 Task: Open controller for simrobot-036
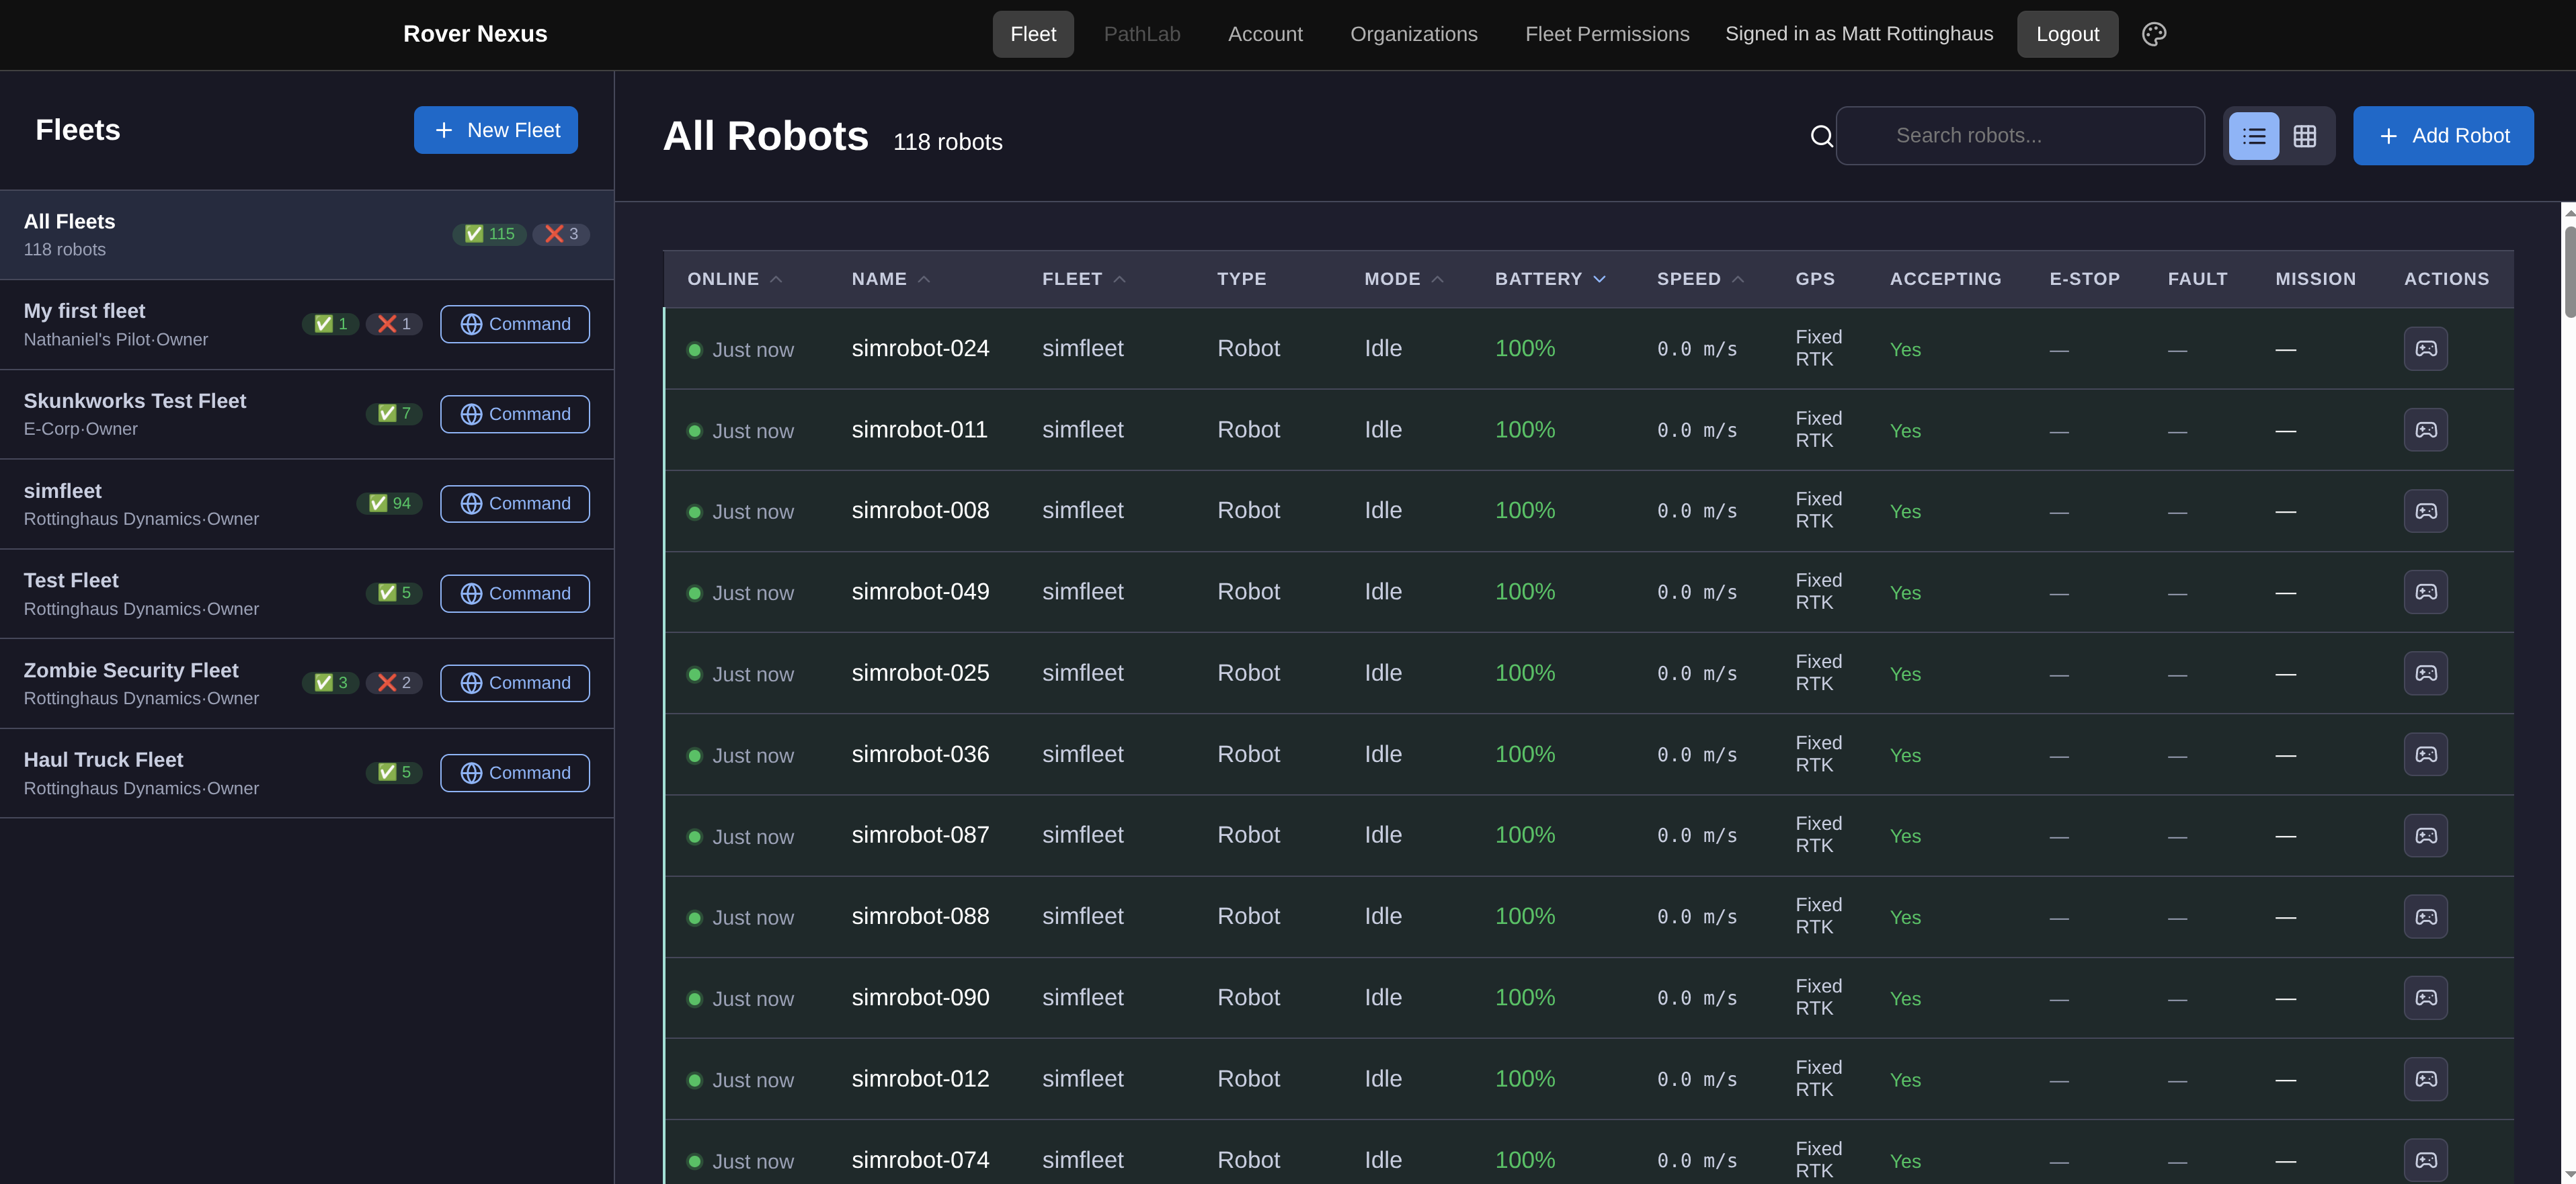tap(2426, 755)
